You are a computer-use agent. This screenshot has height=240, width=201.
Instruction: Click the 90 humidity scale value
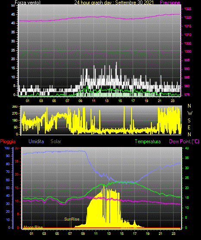(x=8, y=156)
